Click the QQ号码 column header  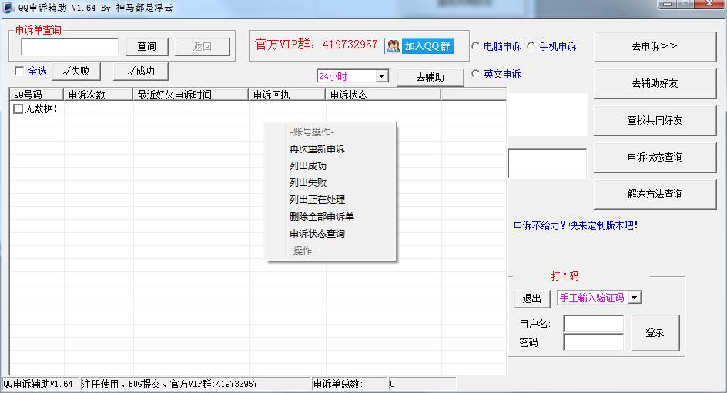point(37,95)
